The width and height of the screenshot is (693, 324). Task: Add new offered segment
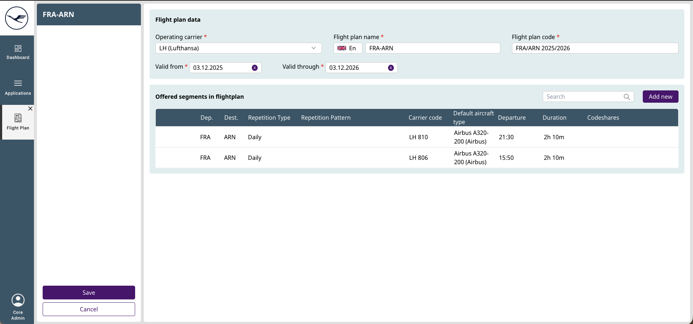pyautogui.click(x=660, y=97)
